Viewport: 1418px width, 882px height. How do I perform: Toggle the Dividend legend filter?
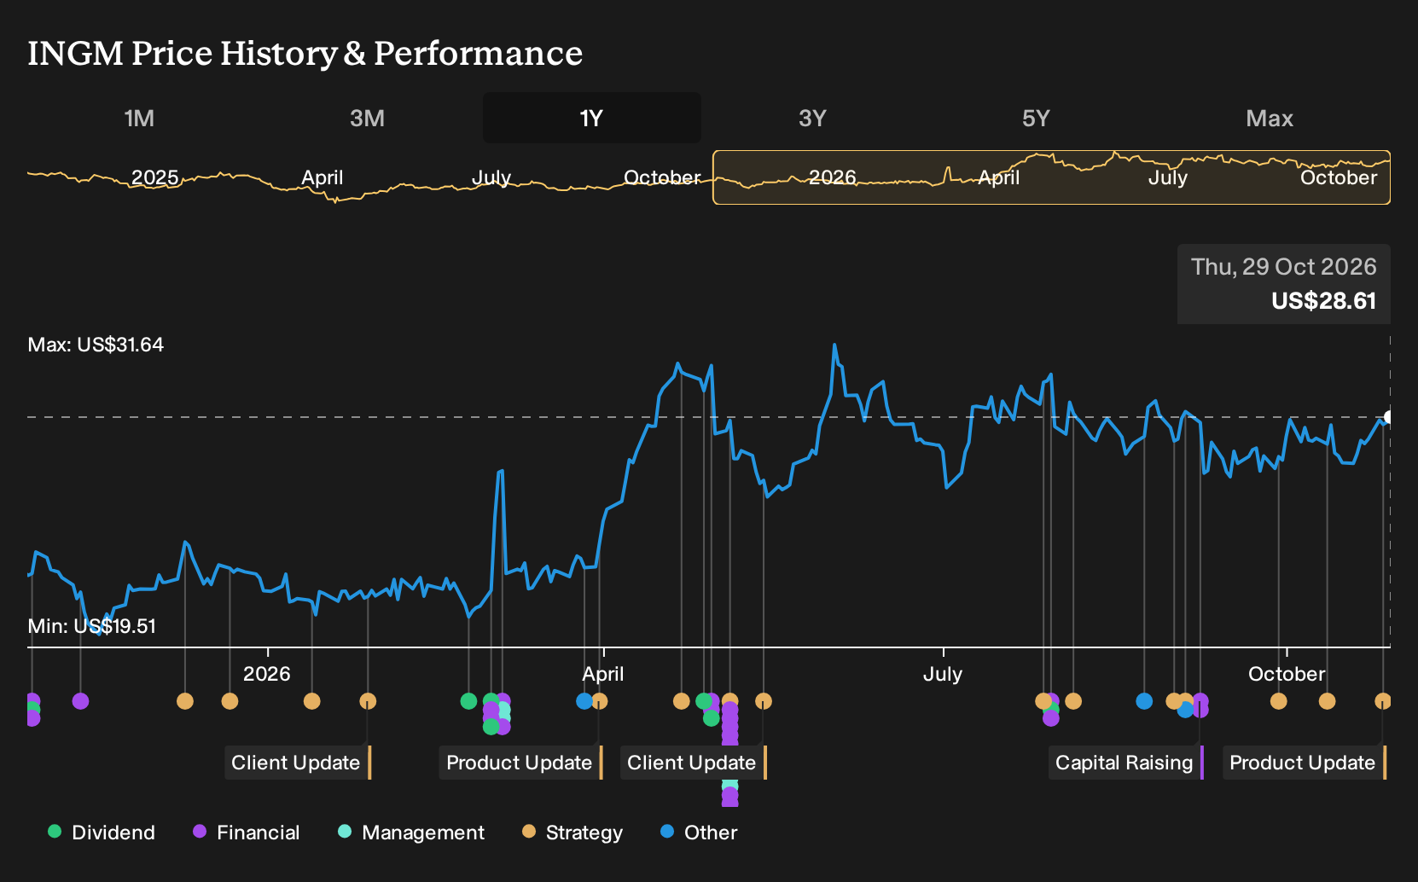[102, 833]
